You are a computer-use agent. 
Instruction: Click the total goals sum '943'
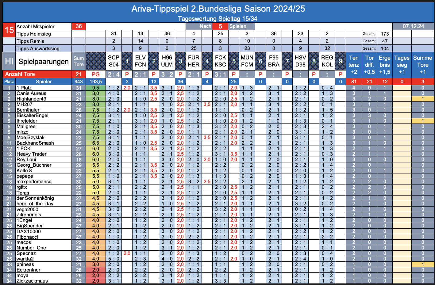[79, 82]
